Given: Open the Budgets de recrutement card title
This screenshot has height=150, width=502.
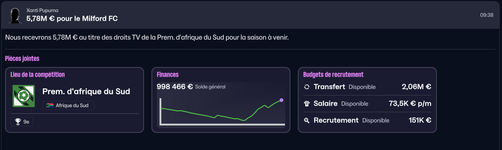Looking at the screenshot, I should coord(333,74).
